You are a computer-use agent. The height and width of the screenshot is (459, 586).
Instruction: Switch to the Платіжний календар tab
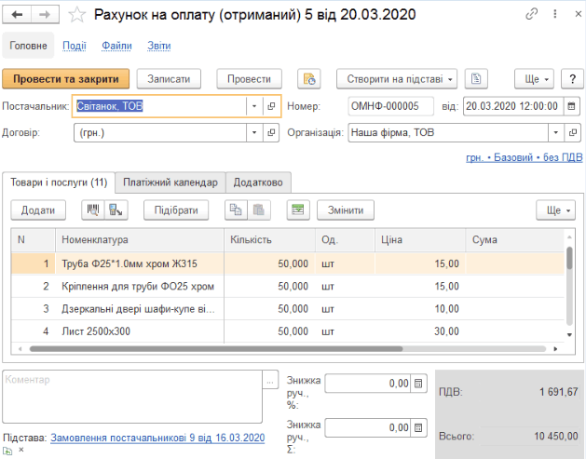170,182
